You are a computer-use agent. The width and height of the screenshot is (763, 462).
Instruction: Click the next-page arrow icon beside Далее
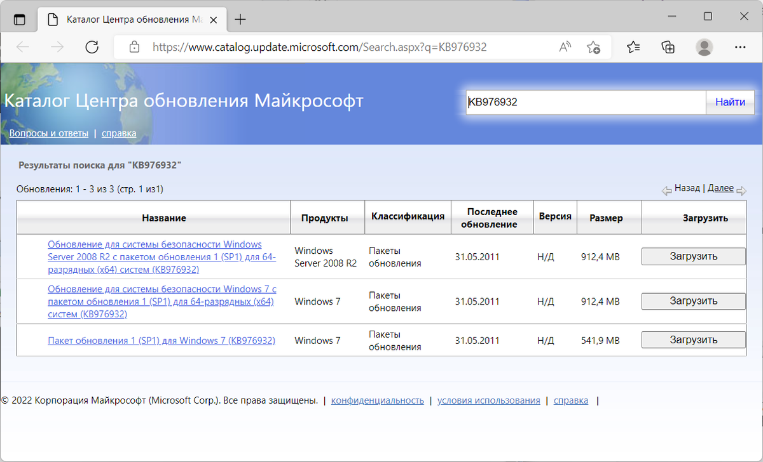(741, 190)
